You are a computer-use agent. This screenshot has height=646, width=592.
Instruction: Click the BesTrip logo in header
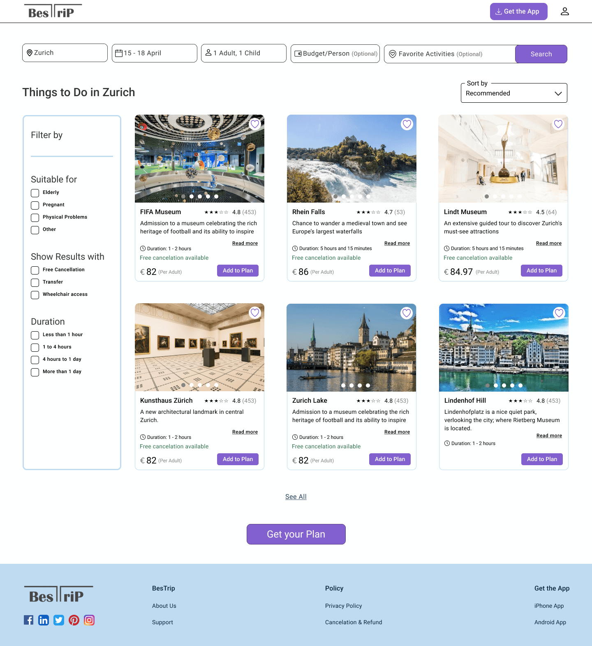point(53,12)
